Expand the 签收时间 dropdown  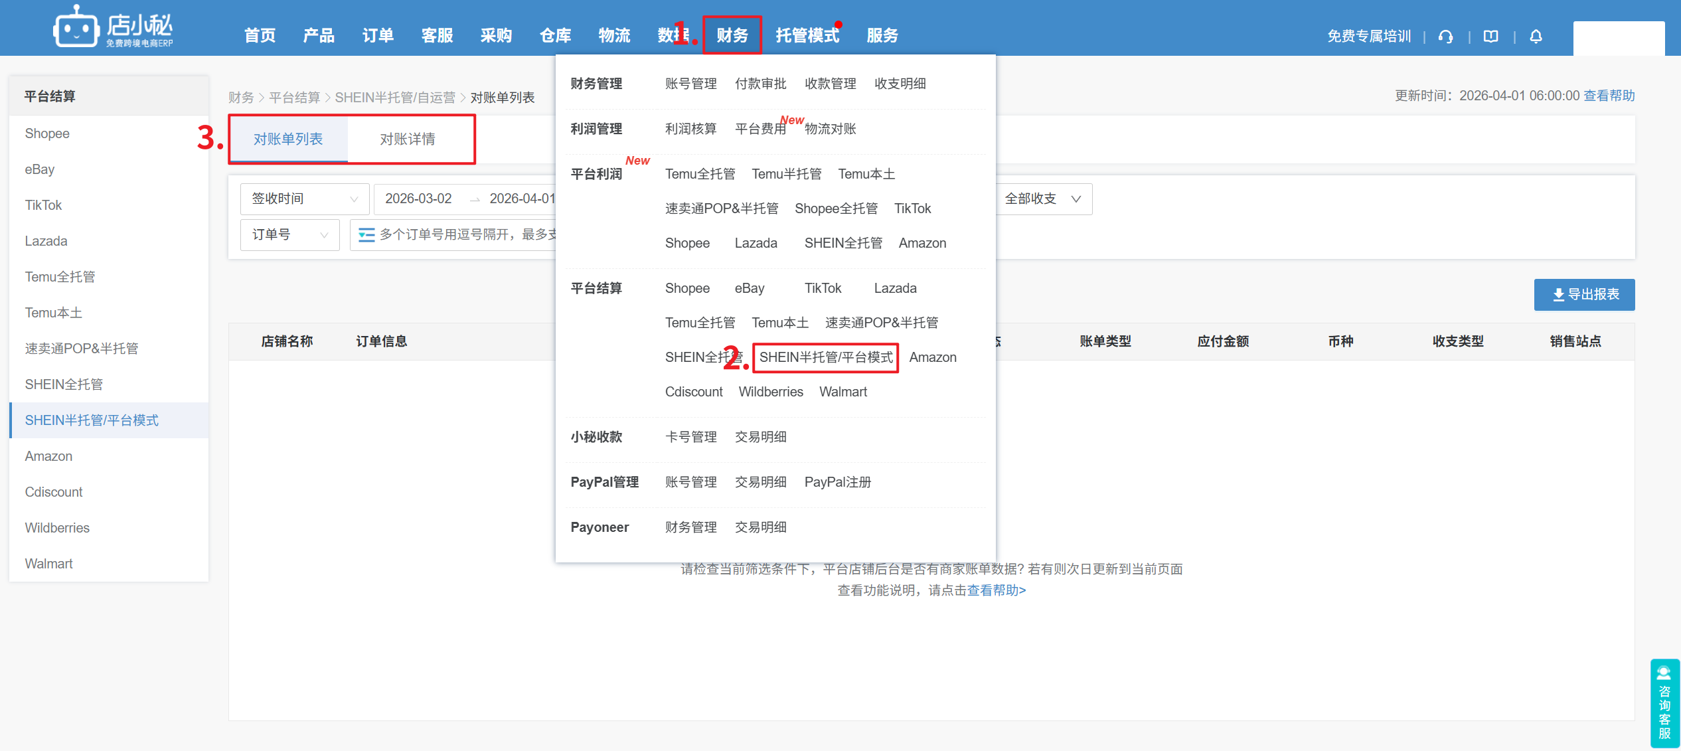click(304, 199)
